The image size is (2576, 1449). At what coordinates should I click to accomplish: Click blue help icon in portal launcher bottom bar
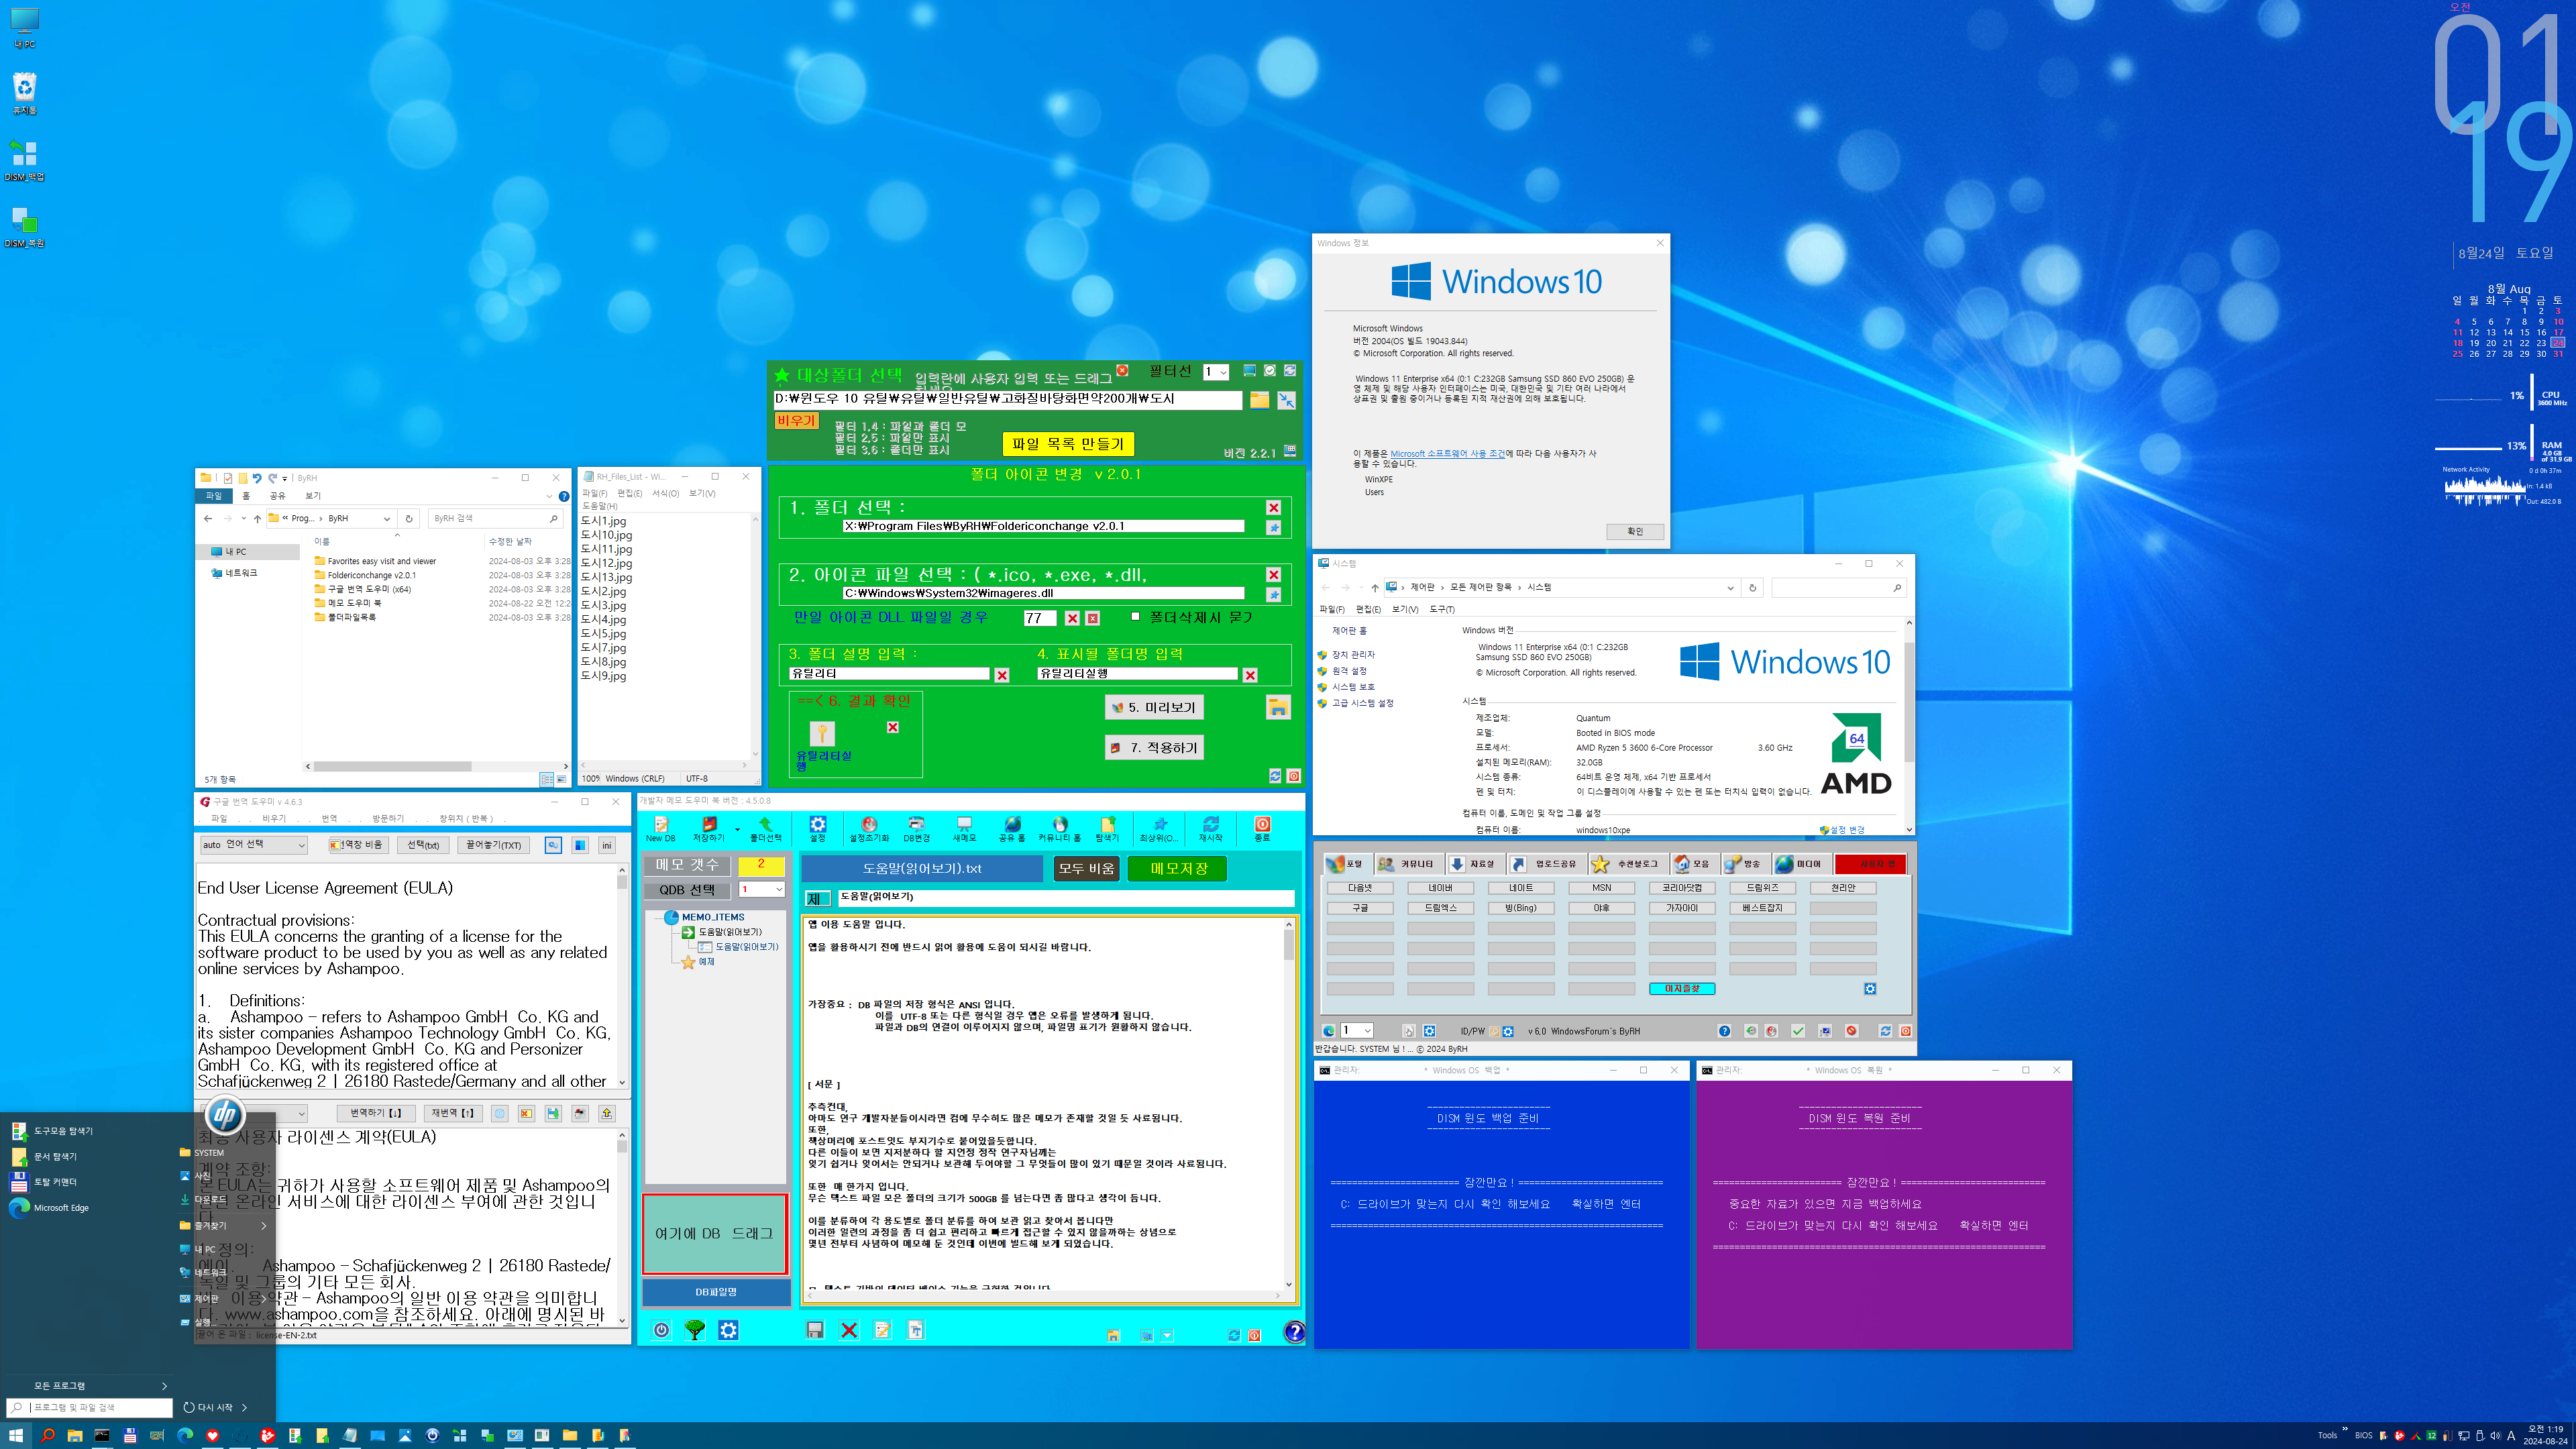click(x=1724, y=1031)
